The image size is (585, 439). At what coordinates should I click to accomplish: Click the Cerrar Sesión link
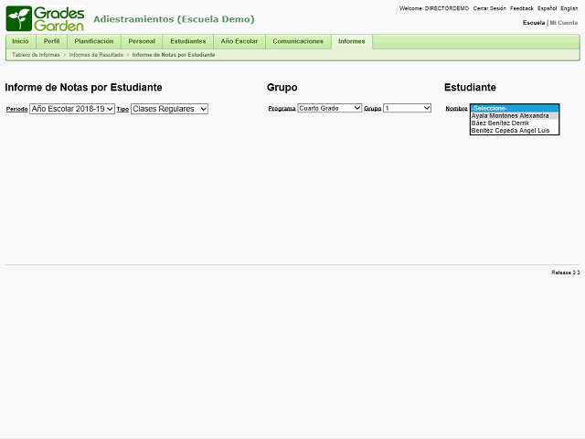coord(489,8)
